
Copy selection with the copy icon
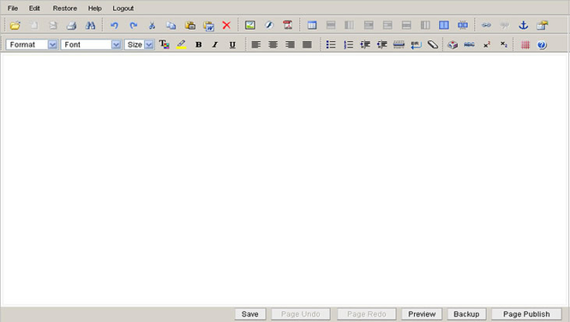(x=171, y=26)
